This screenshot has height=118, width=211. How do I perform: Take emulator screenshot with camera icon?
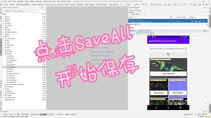pyautogui.click(x=151, y=34)
